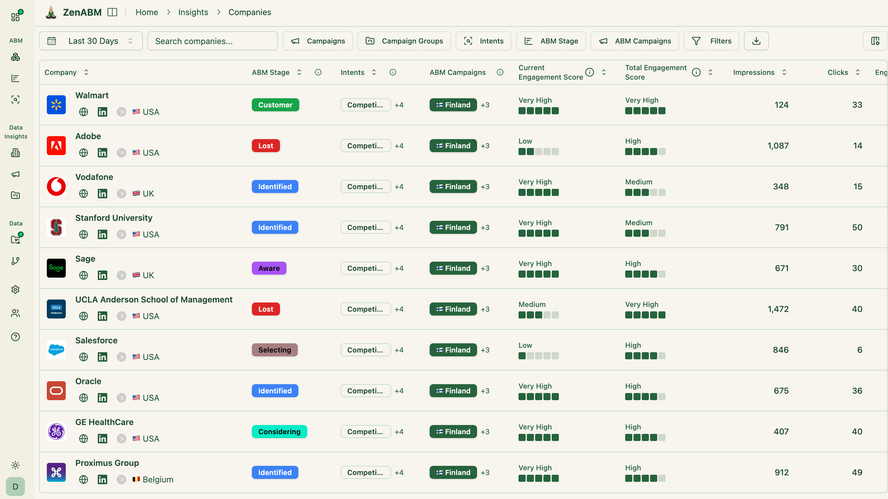Image resolution: width=888 pixels, height=499 pixels.
Task: Go to Home breadcrumb
Action: pos(147,12)
